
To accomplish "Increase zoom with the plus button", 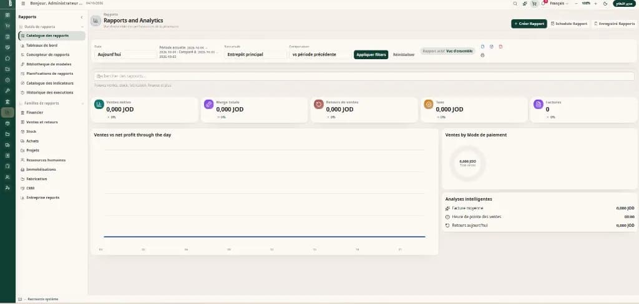I will click(x=595, y=3).
